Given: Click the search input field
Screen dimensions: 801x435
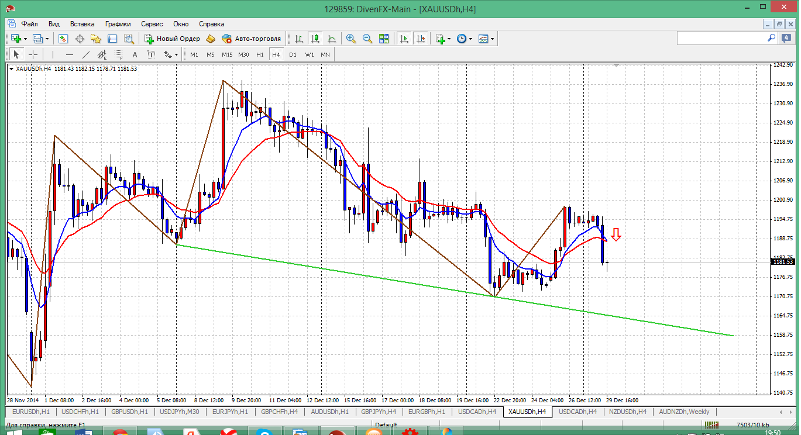Looking at the screenshot, I should [721, 38].
